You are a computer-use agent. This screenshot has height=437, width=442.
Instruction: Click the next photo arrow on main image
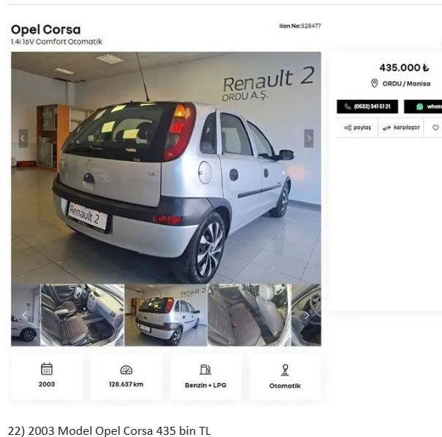click(x=309, y=139)
